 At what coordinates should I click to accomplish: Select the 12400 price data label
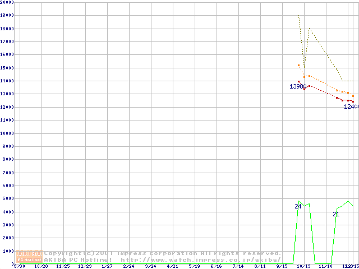tap(351, 106)
